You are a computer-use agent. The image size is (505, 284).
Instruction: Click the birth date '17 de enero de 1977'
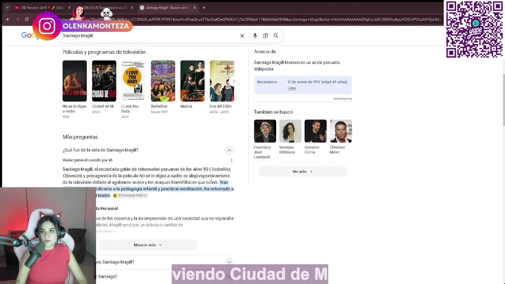click(304, 82)
